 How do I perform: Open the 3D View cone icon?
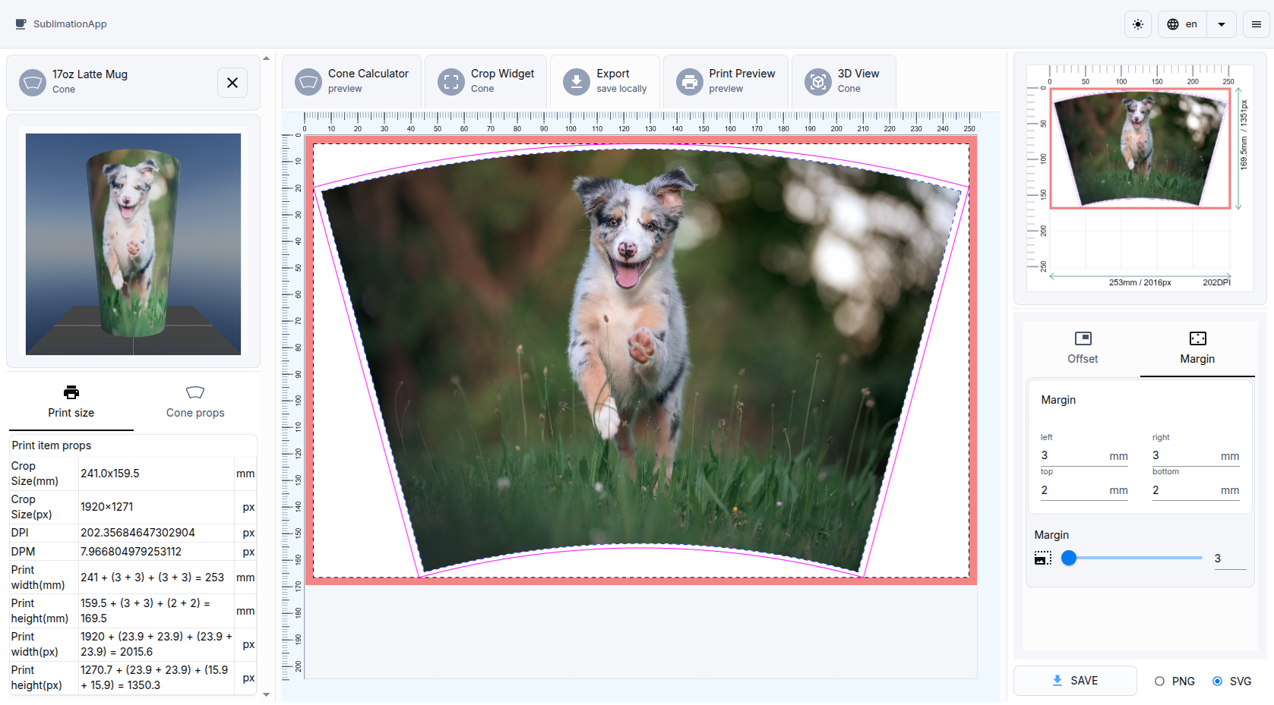818,81
